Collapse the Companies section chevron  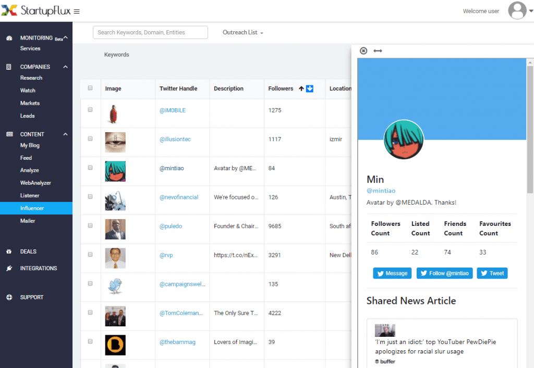click(x=65, y=67)
